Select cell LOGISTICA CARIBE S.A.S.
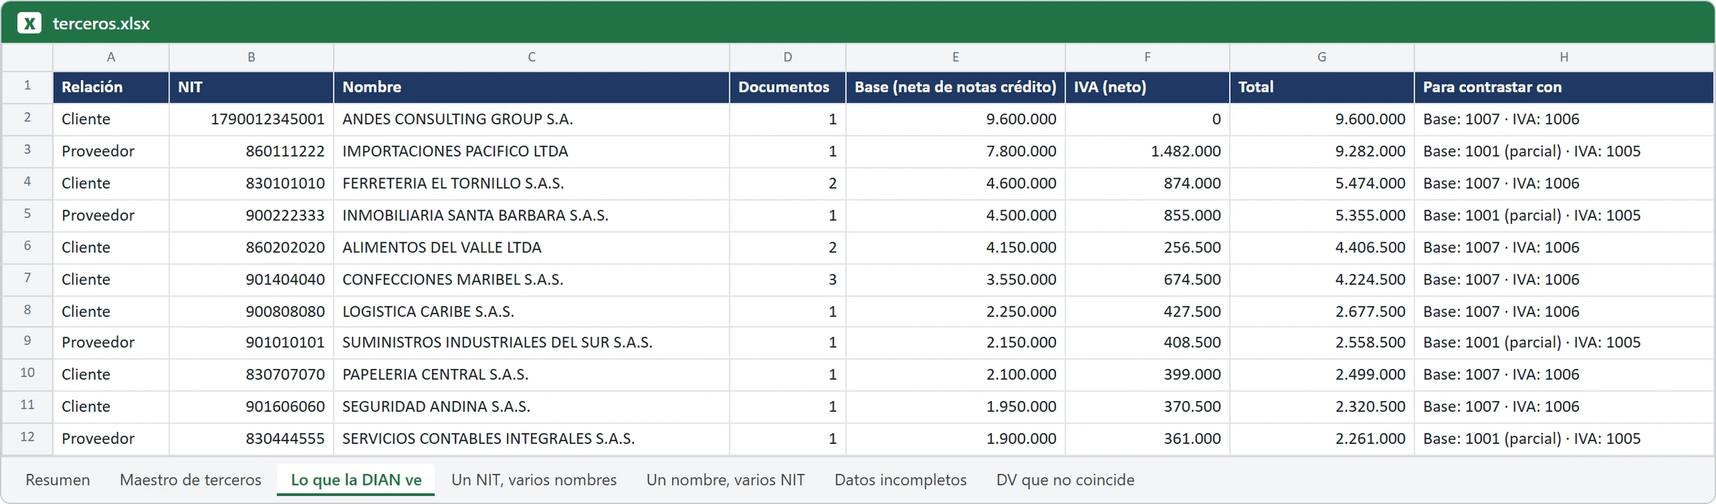 click(531, 312)
